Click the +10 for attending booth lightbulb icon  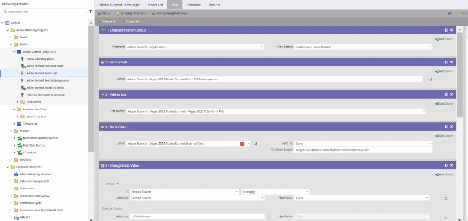(x=22, y=59)
